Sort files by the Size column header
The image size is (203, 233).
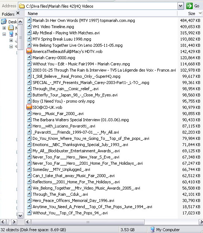point(190,14)
